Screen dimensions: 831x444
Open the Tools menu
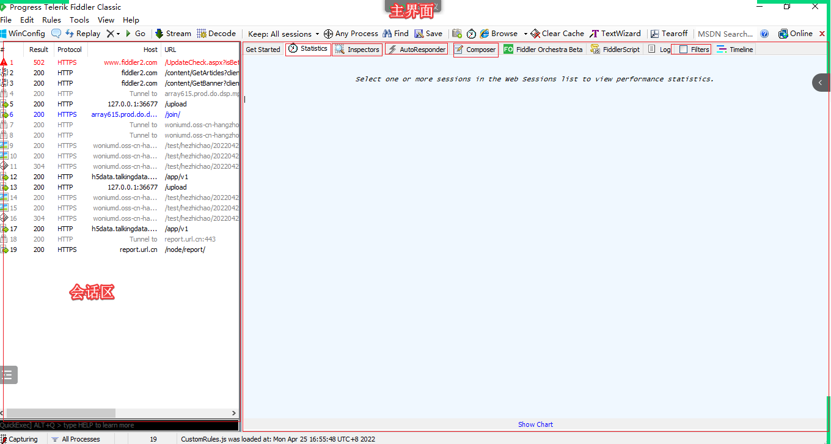79,20
